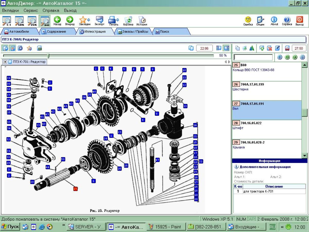The image size is (309, 232).
Task: Open the Сервис menu
Action: tap(31, 11)
